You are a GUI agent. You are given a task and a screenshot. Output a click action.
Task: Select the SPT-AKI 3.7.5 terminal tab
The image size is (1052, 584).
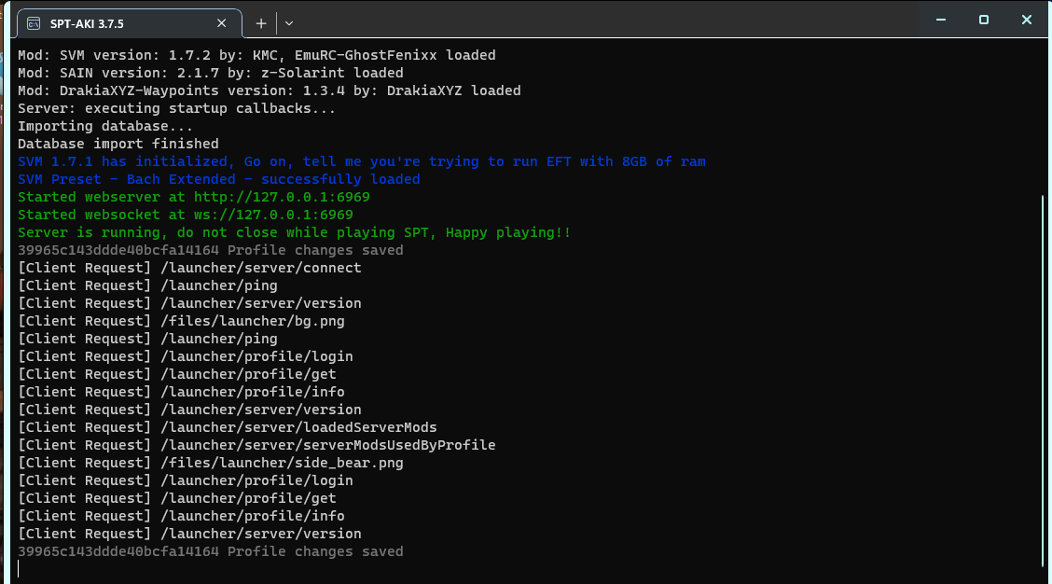pyautogui.click(x=129, y=23)
